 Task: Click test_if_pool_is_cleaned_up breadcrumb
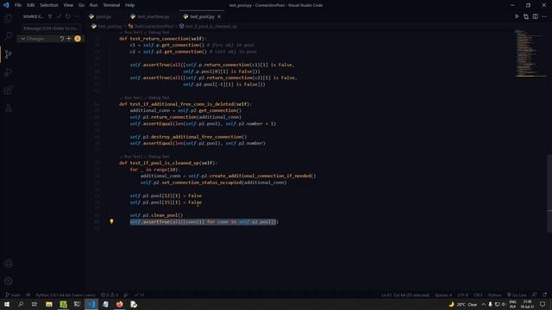210,27
